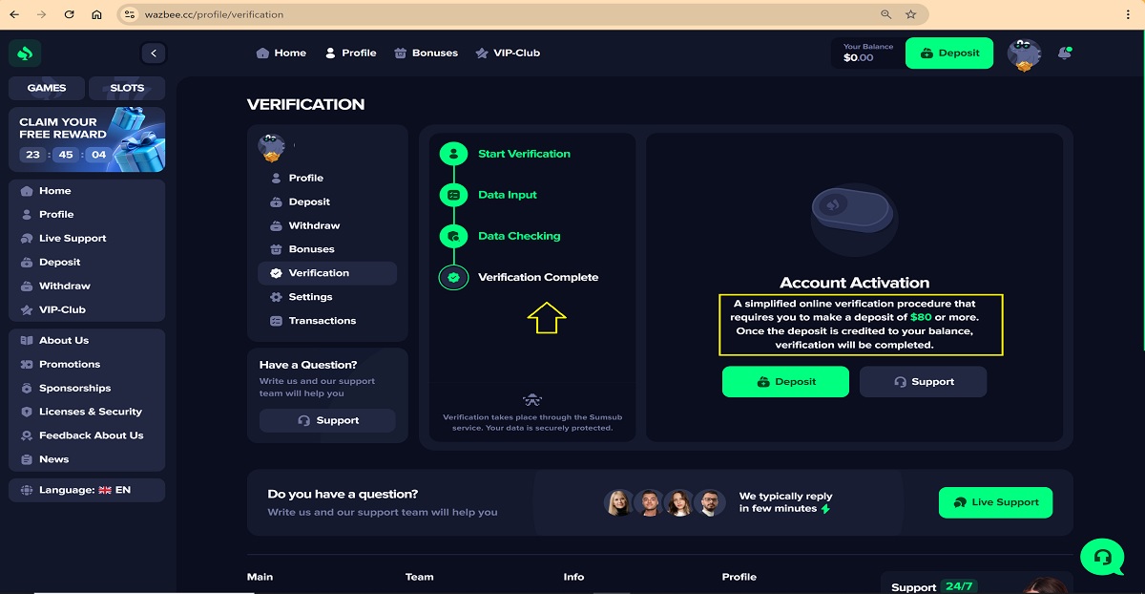Open Bonuses in top navigation
The width and height of the screenshot is (1145, 594).
click(426, 53)
